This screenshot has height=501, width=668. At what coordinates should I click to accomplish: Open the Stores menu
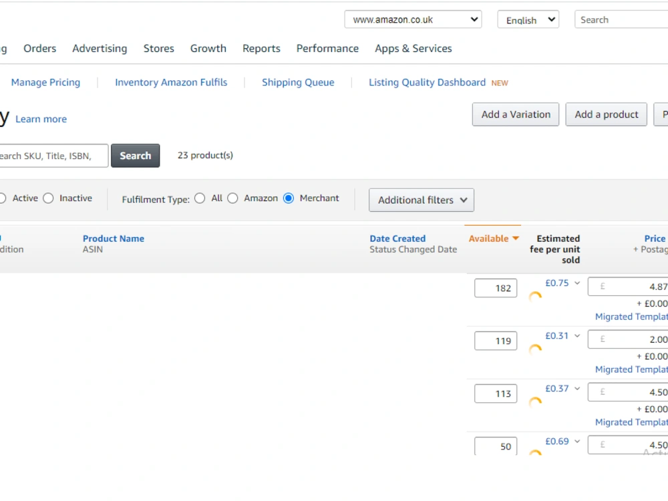tap(158, 49)
